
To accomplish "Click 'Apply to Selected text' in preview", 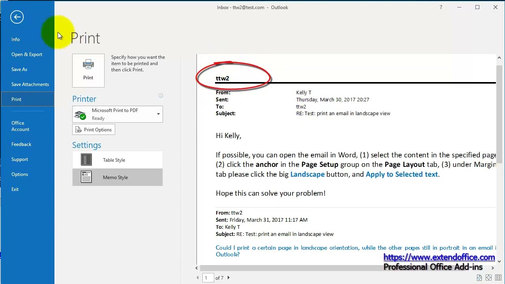I will [402, 174].
